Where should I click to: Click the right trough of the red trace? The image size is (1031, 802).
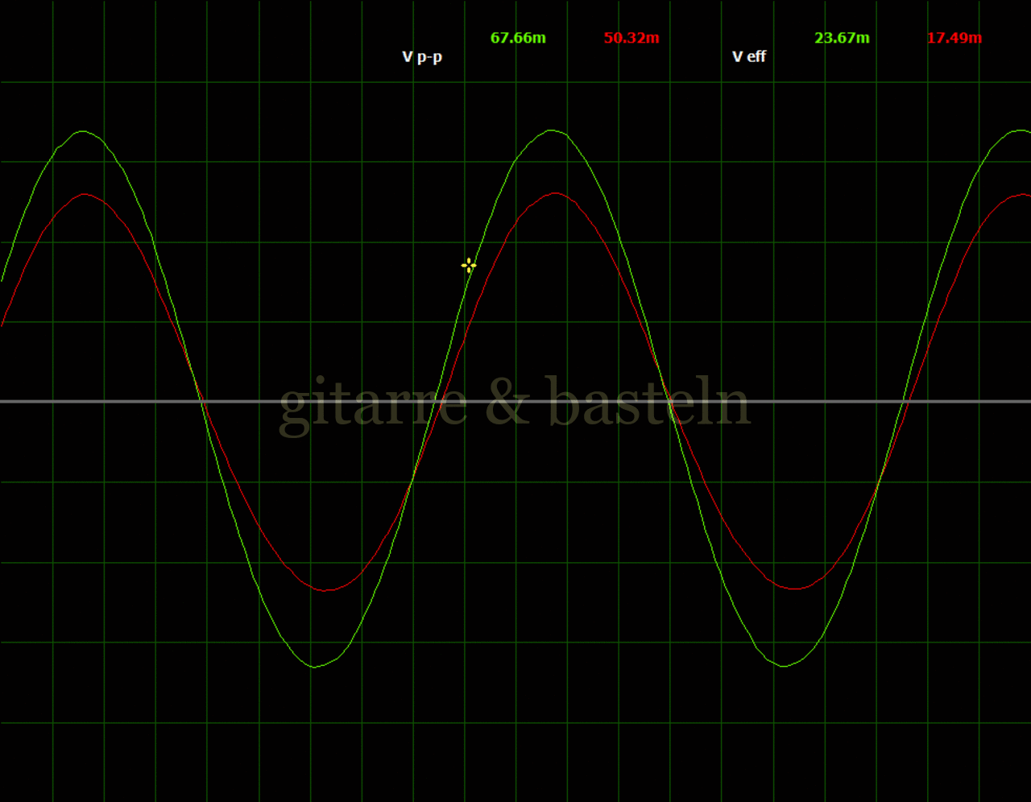pos(796,589)
